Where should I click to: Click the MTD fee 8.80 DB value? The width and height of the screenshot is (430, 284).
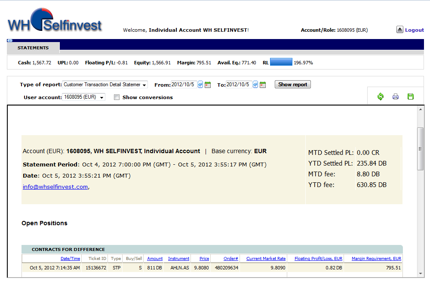point(369,174)
